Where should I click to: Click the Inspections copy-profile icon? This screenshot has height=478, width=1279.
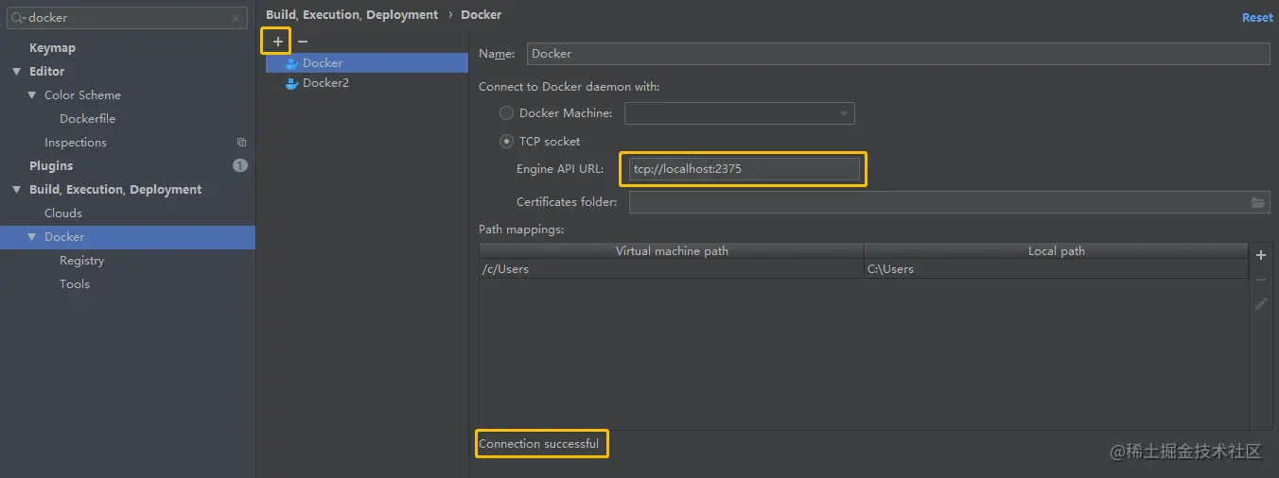(241, 143)
